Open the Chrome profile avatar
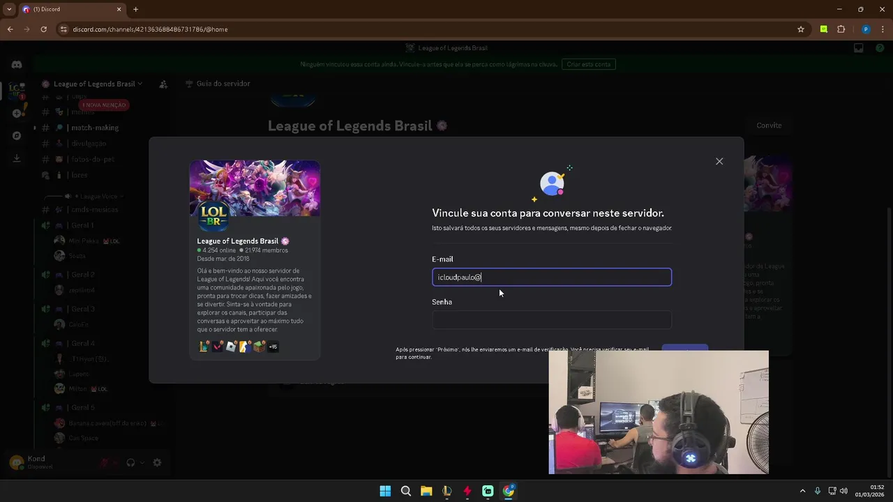The width and height of the screenshot is (893, 502). tap(866, 29)
